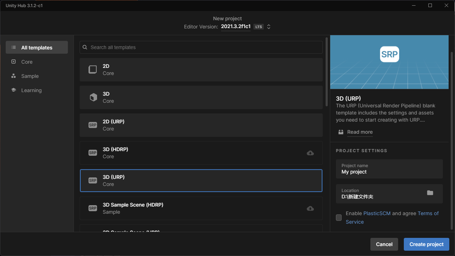Click the LTS badge

coord(258,27)
